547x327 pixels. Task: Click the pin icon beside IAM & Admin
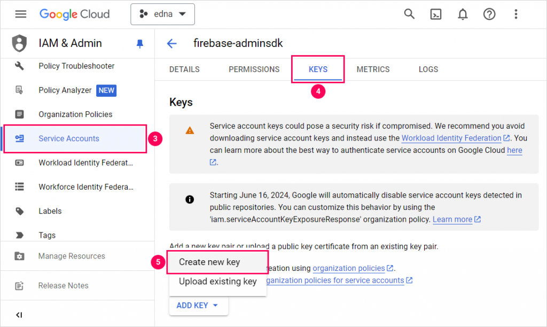140,44
